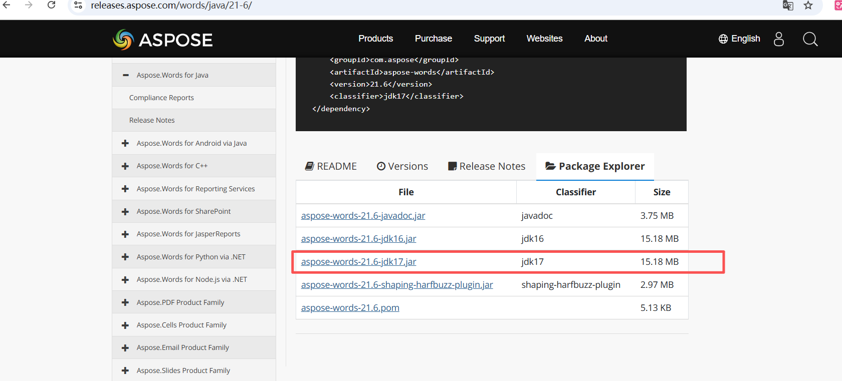The height and width of the screenshot is (381, 842).
Task: Switch to the README tab
Action: 331,166
